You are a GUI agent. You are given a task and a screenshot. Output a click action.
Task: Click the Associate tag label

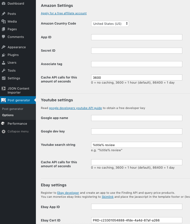pyautogui.click(x=52, y=64)
